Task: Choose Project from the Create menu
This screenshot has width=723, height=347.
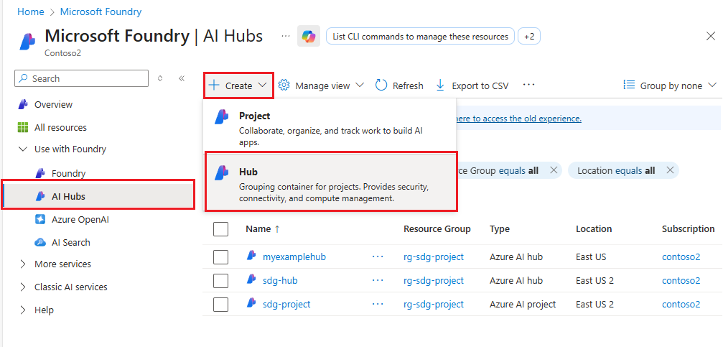Action: pos(330,126)
